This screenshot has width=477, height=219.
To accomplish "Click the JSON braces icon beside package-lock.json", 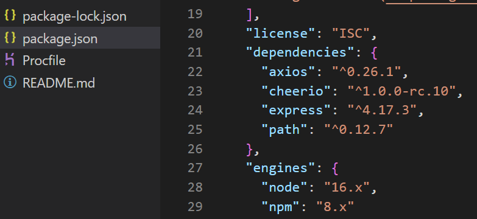I will (10, 16).
